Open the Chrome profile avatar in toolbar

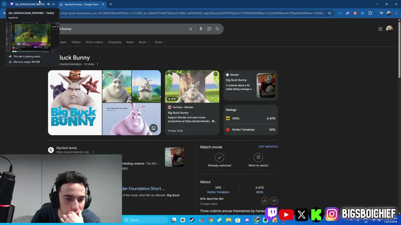(389, 13)
